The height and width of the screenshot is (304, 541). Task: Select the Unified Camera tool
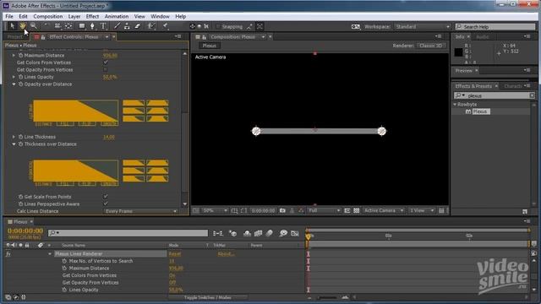[x=57, y=26]
